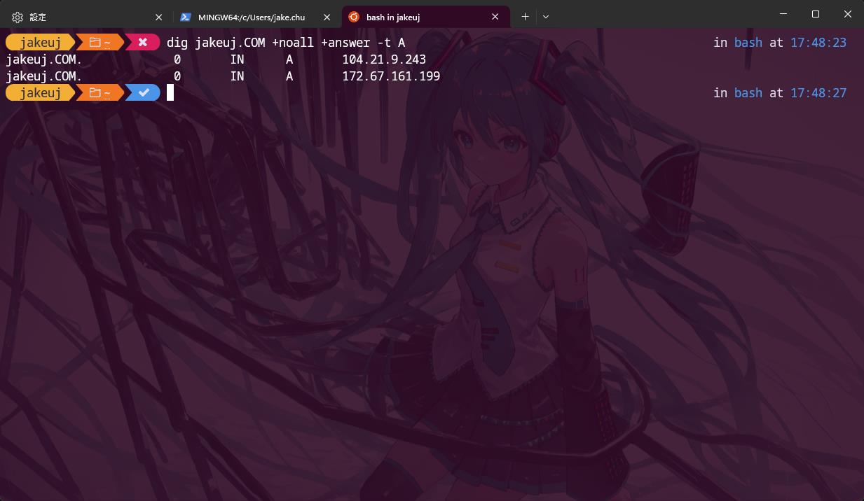
Task: Click the folder segment on first prompt line
Action: pyautogui.click(x=100, y=43)
